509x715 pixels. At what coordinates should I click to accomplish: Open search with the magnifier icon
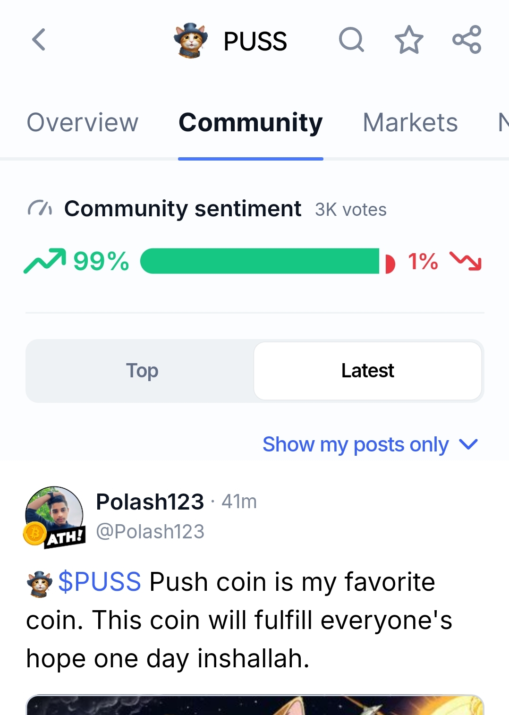click(x=352, y=40)
